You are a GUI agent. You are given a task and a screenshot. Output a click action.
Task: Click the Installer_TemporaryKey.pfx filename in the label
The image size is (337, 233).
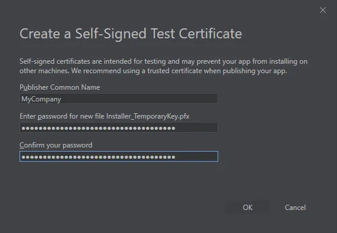[x=148, y=116]
